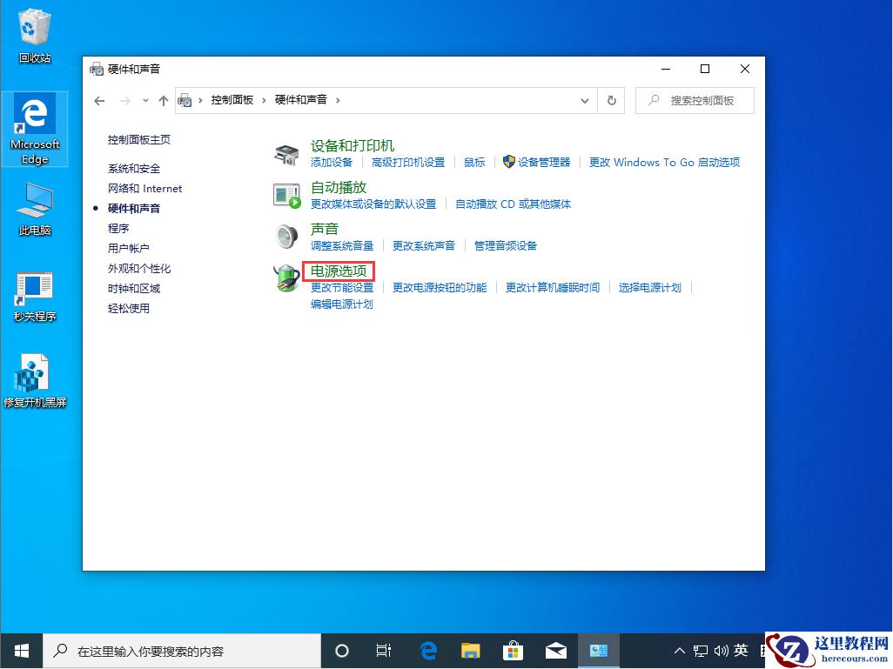Select 网络和 Internet in the sidebar
The width and height of the screenshot is (893, 669).
point(144,188)
